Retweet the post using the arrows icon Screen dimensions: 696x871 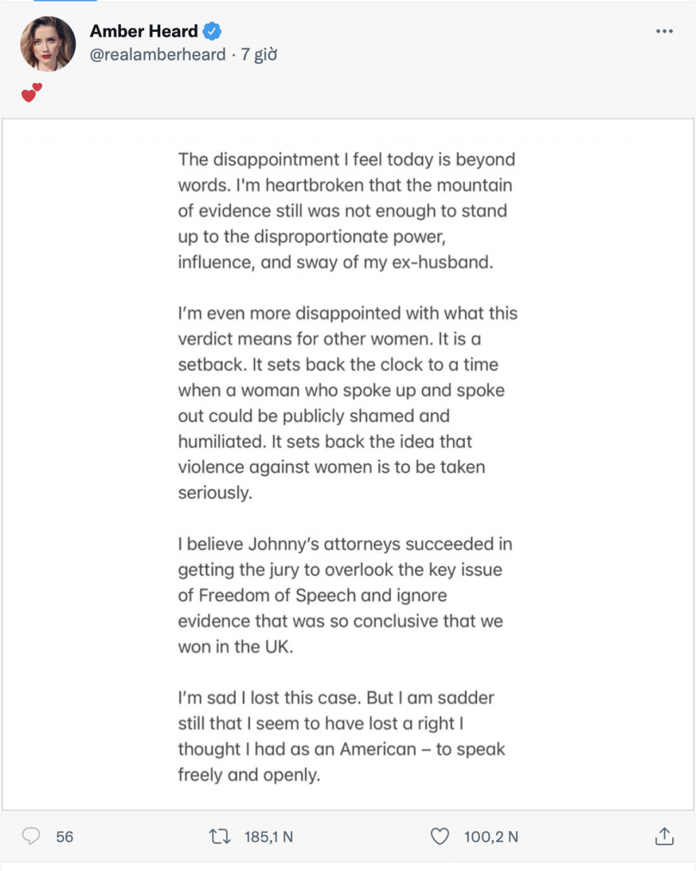[x=220, y=836]
